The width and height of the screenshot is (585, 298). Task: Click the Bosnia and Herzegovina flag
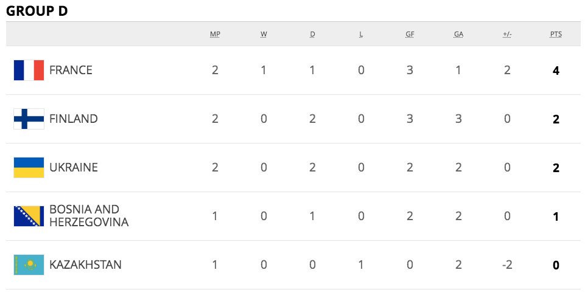point(29,217)
